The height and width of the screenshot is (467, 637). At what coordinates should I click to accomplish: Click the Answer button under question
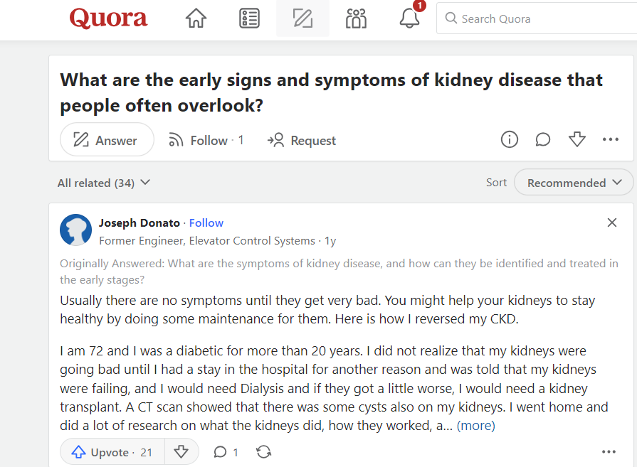pyautogui.click(x=107, y=140)
